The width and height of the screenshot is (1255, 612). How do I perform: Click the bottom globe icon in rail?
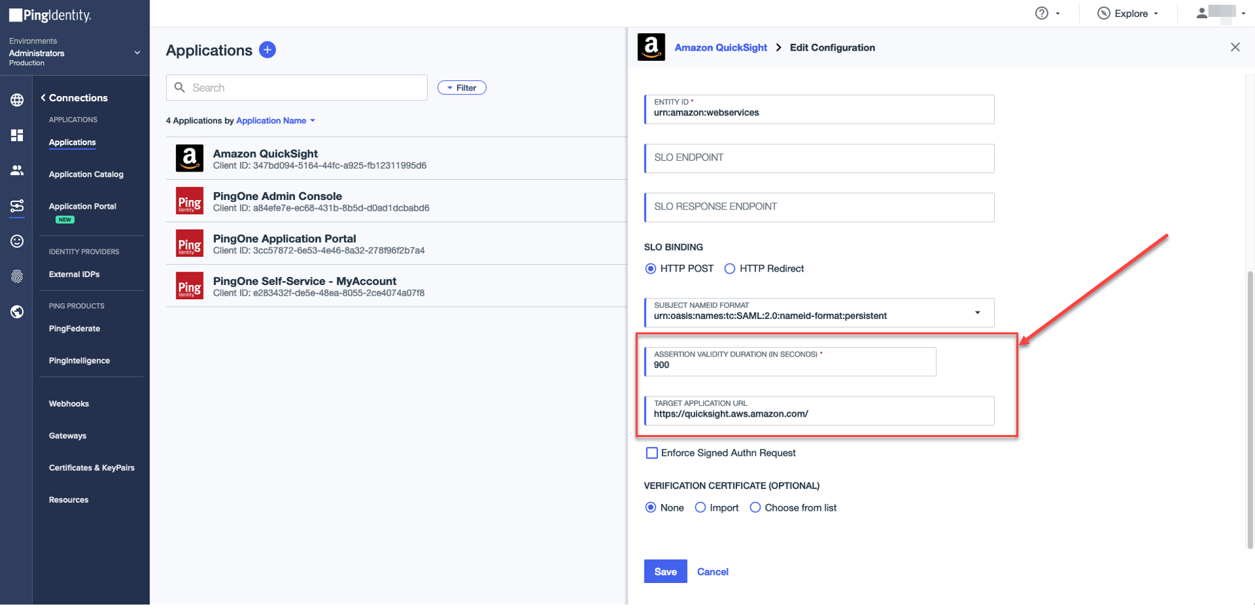click(17, 311)
